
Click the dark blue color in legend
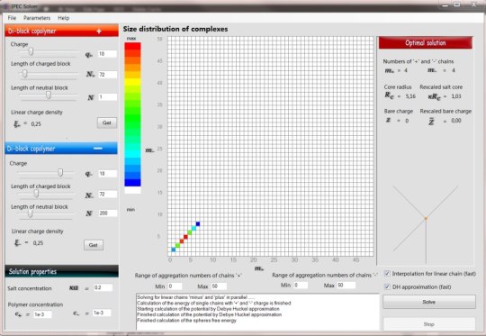coord(132,183)
